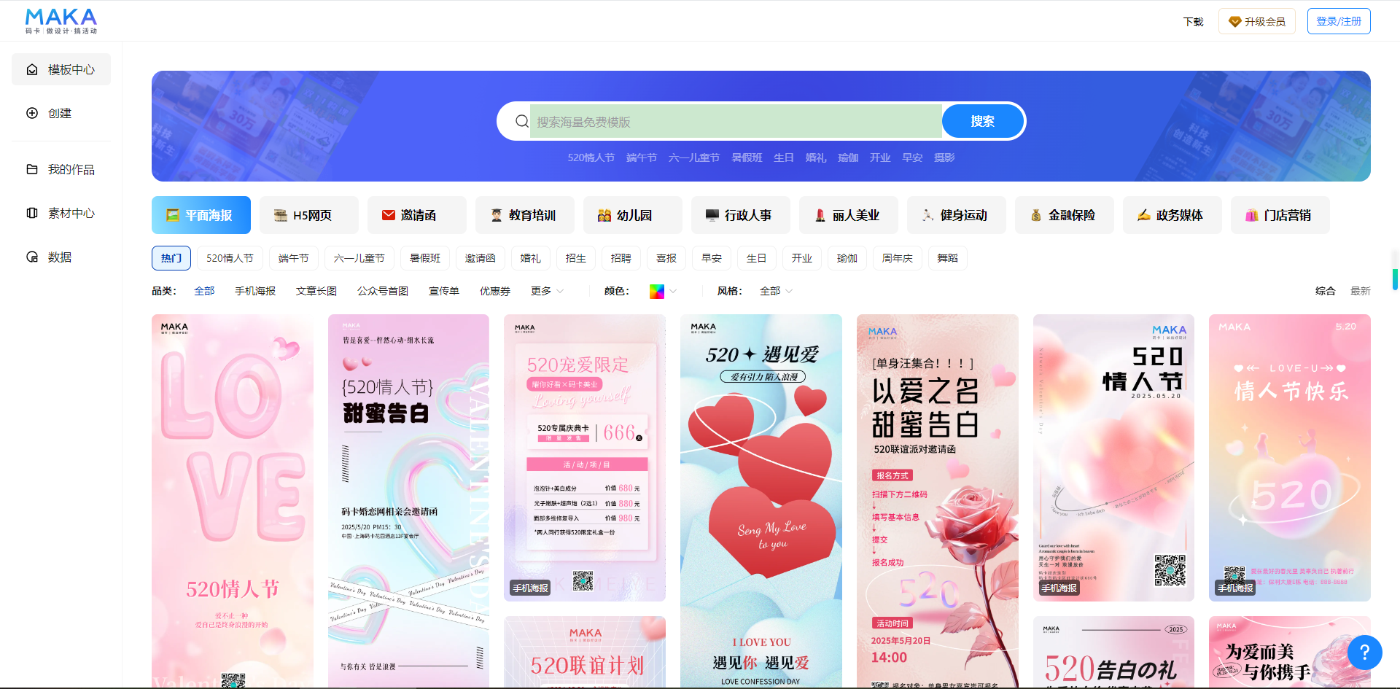Open the data chart icon
Image resolution: width=1400 pixels, height=689 pixels.
[32, 257]
